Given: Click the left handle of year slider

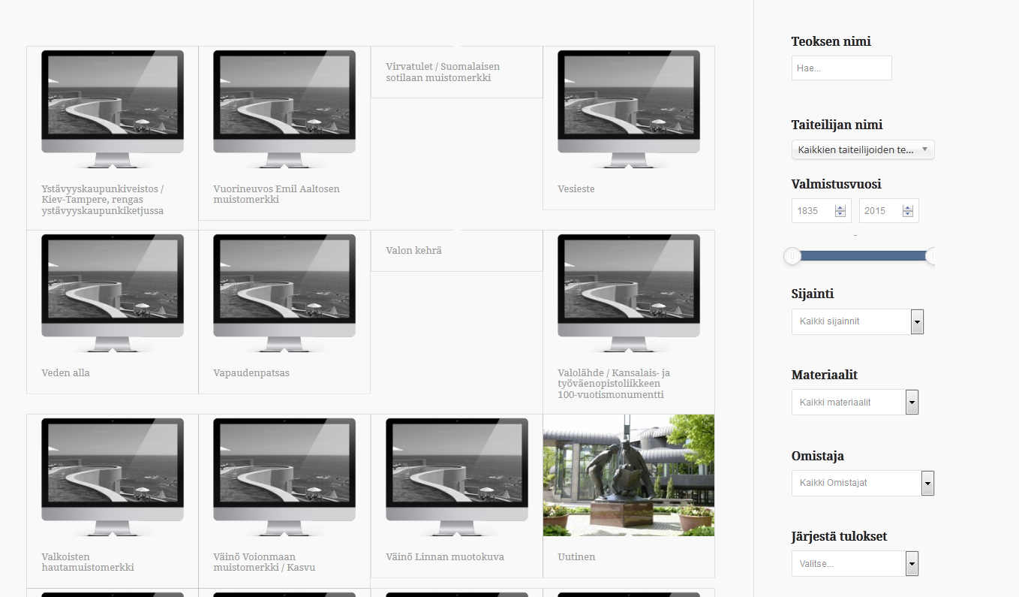Looking at the screenshot, I should point(792,256).
